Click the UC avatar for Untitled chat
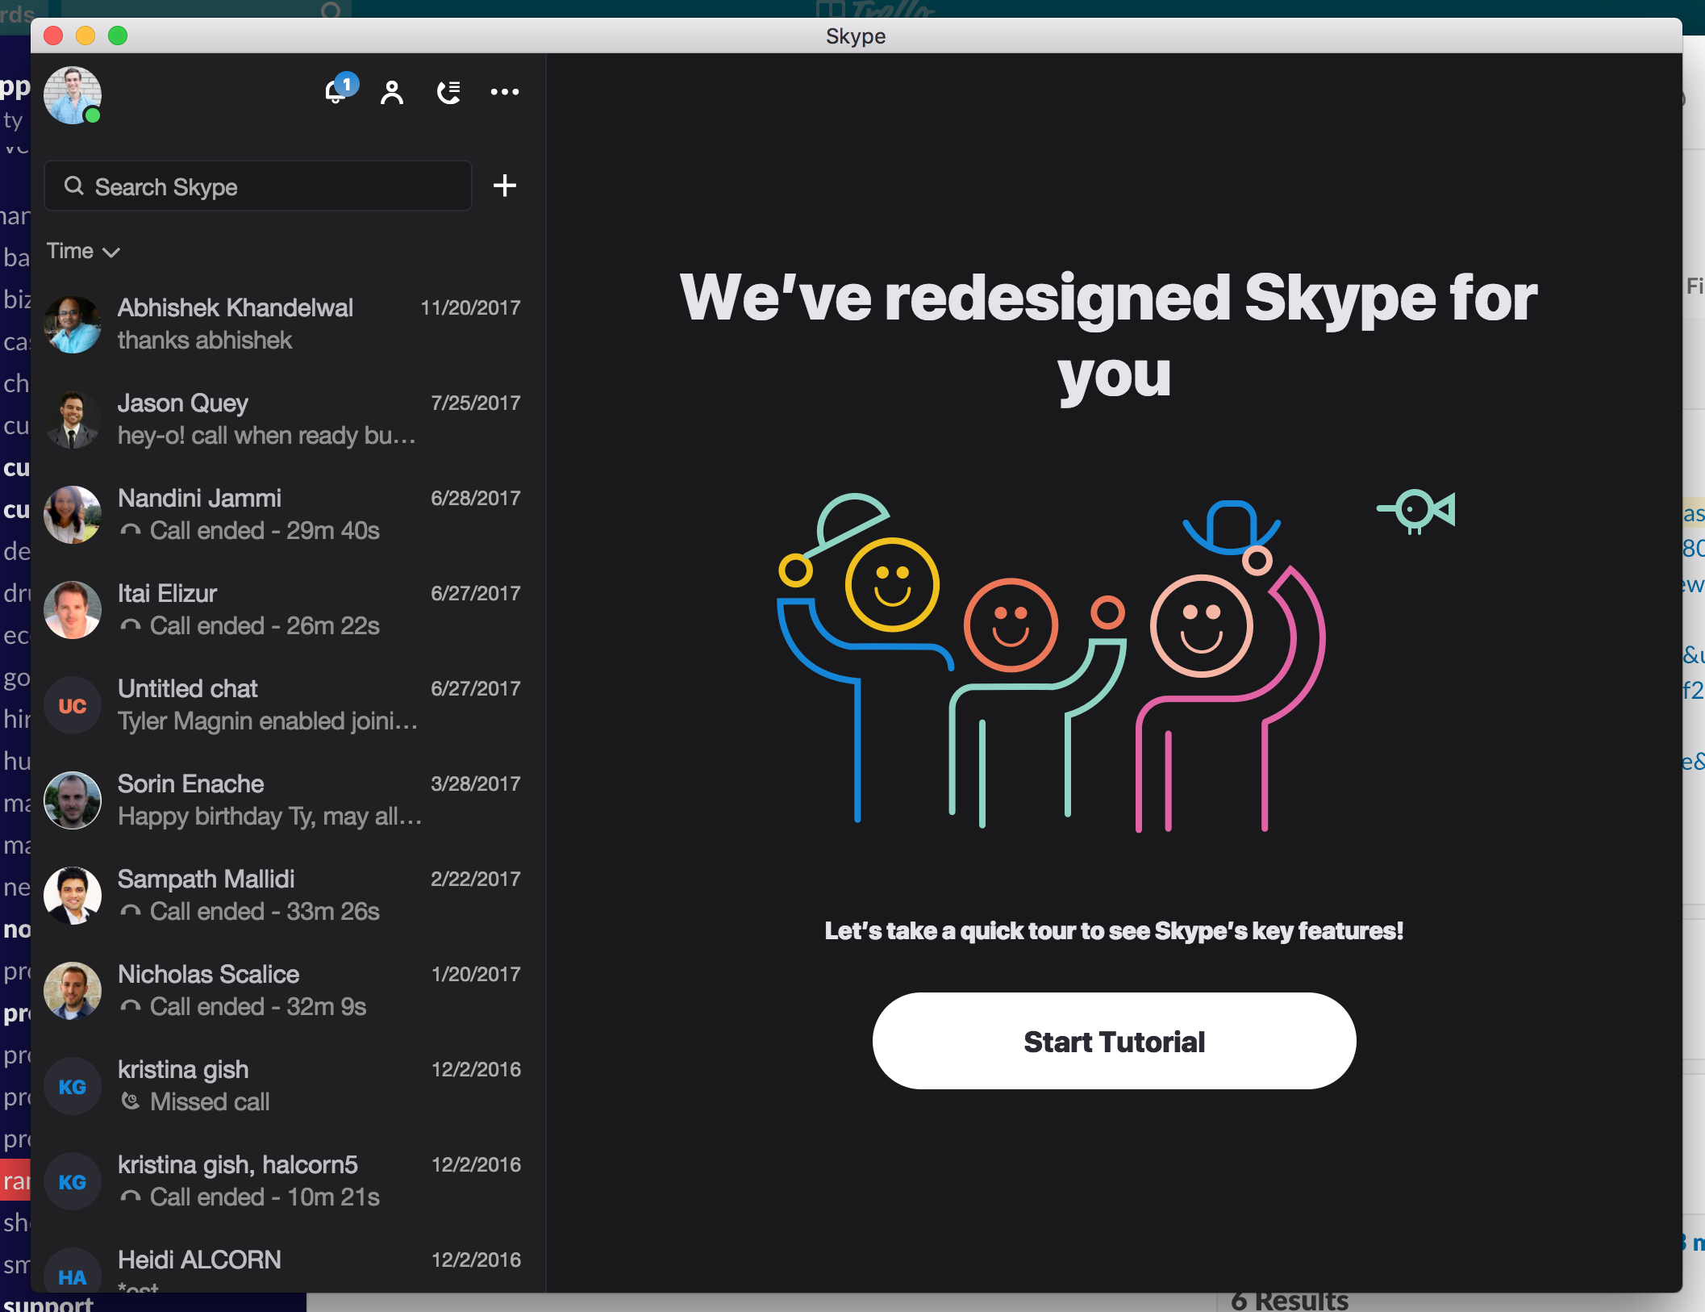Screen dimensions: 1705x1312 coord(73,705)
